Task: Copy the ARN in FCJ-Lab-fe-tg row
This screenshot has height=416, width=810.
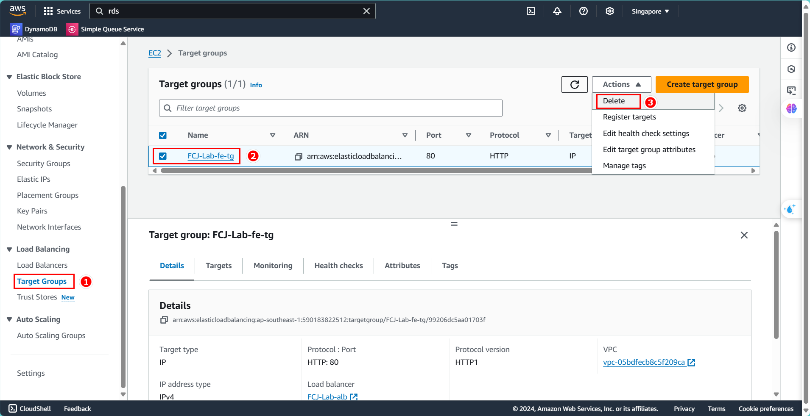Action: (299, 156)
